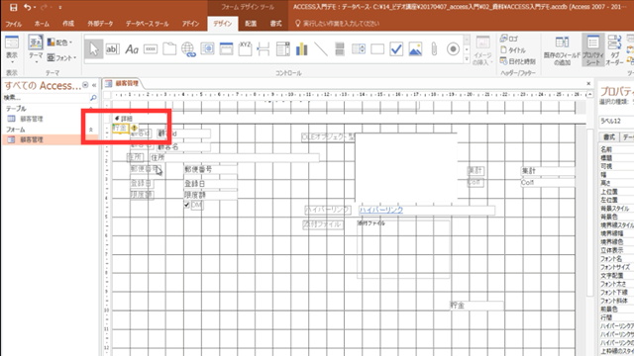634x356 pixels.
Task: Select the Option Button control icon
Action: point(453,49)
